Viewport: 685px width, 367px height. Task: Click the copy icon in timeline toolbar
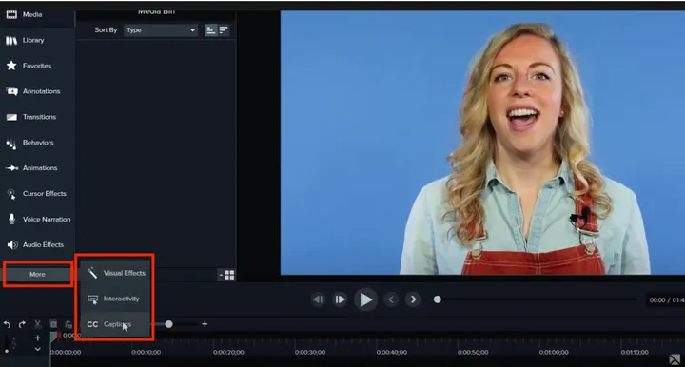pos(53,324)
